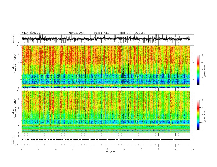Select the "start UT = 10:10:1" text
The image size is (217, 167).
point(132,33)
